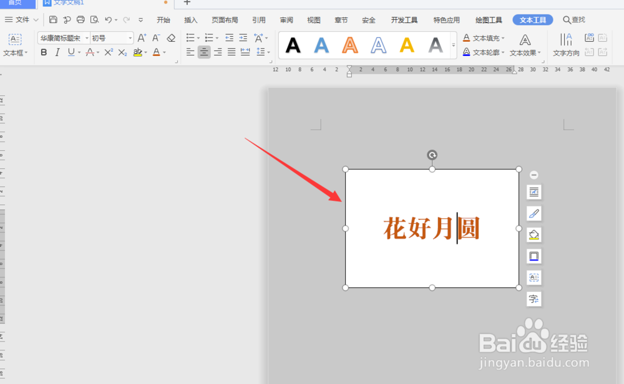Click the Redo arrow icon
The height and width of the screenshot is (384, 624).
[127, 19]
